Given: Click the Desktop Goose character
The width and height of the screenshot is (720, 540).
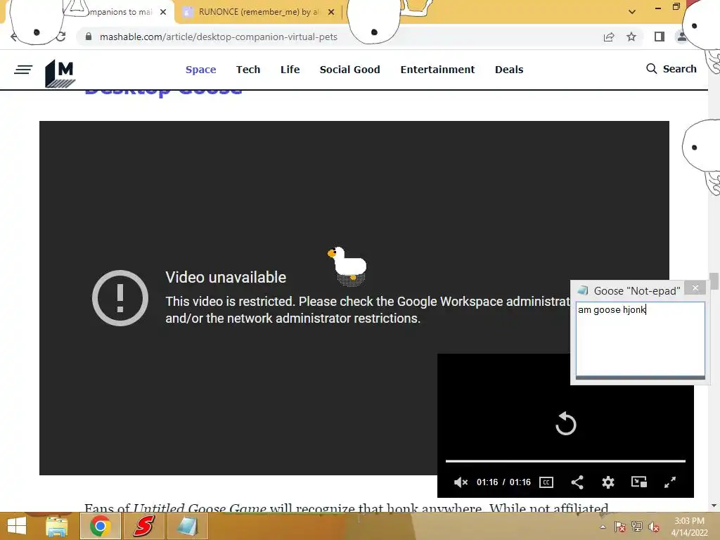Looking at the screenshot, I should [x=347, y=266].
